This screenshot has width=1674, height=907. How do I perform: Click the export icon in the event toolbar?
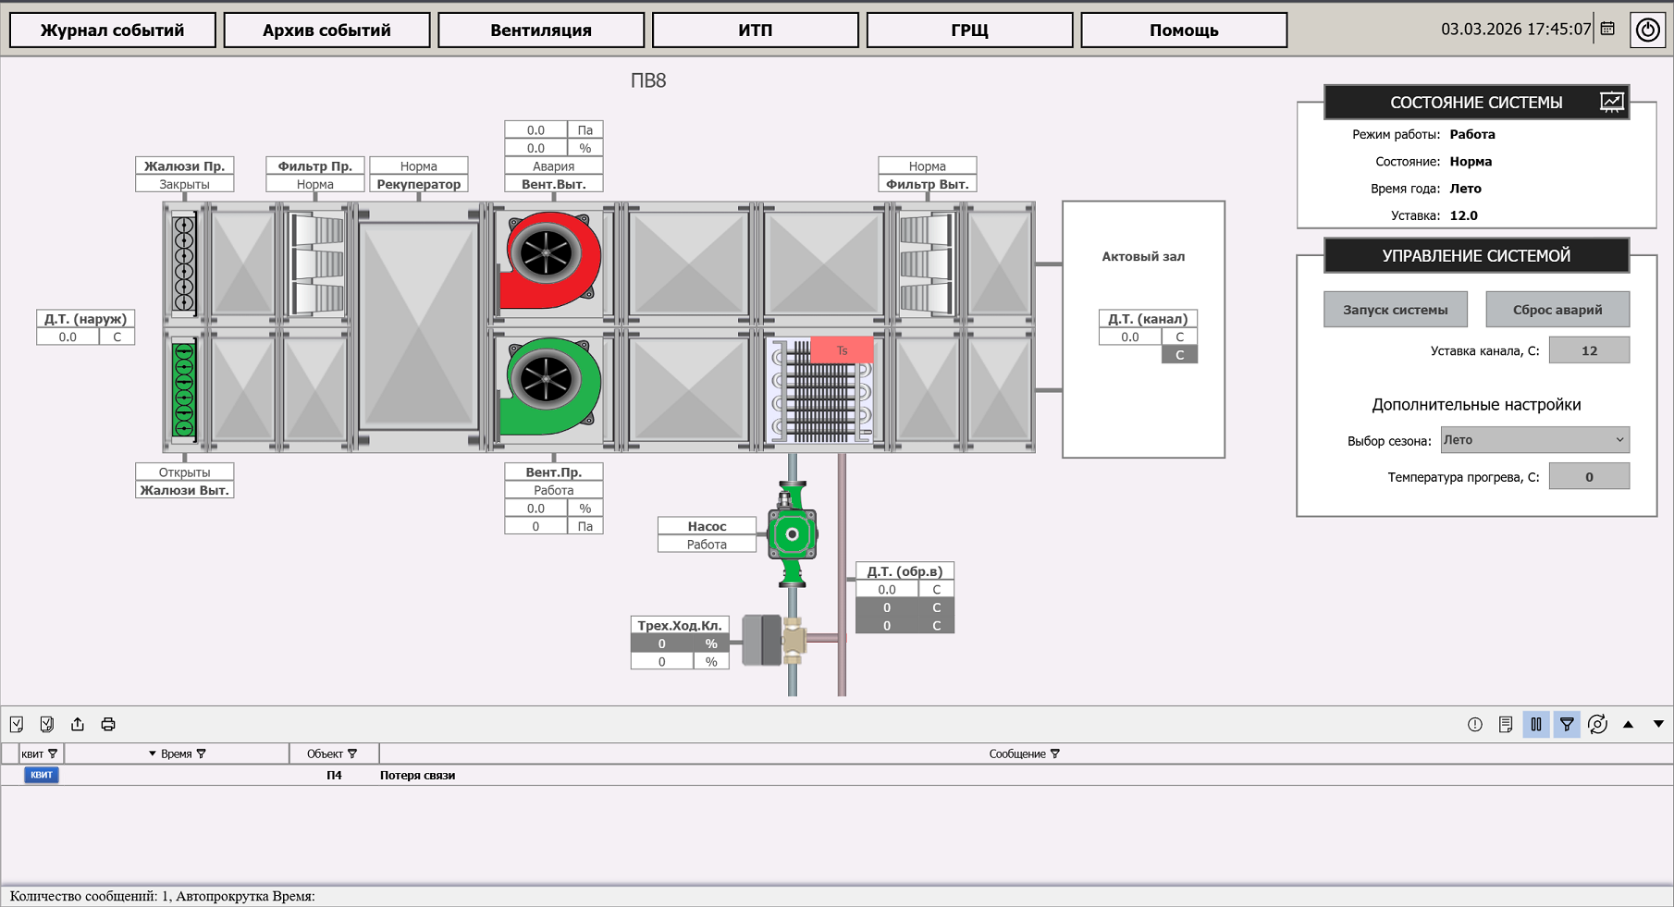pyautogui.click(x=78, y=724)
